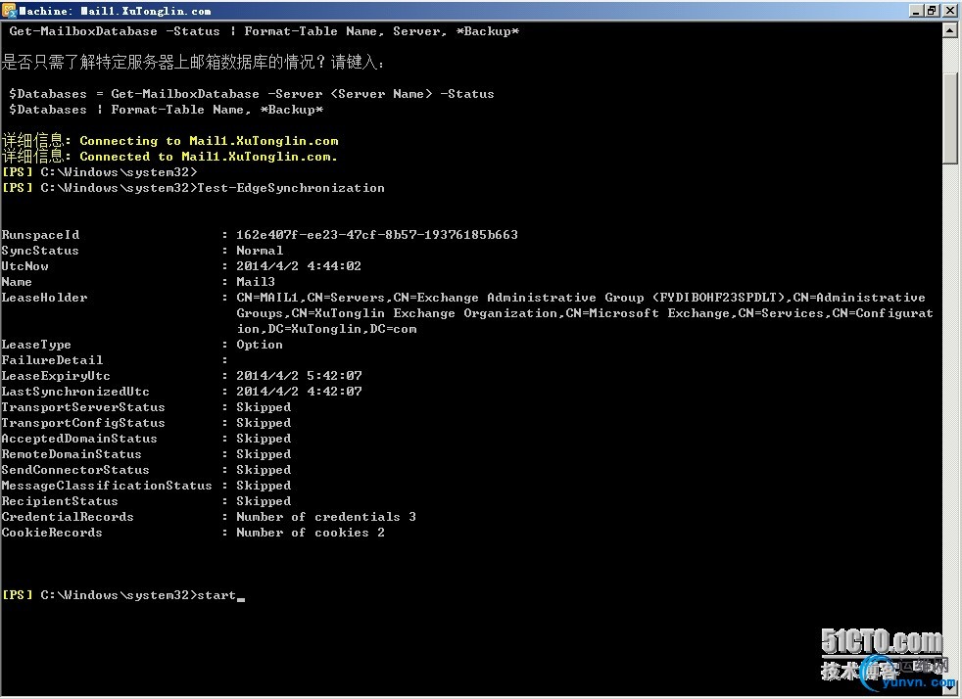Screen dimensions: 962x699
Task: Click the "Number of credentials 3" text
Action: [x=326, y=517]
